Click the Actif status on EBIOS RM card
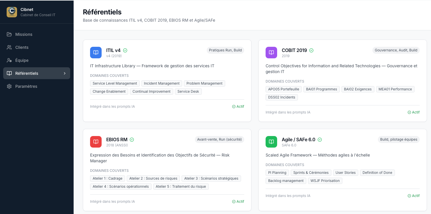 238,202
